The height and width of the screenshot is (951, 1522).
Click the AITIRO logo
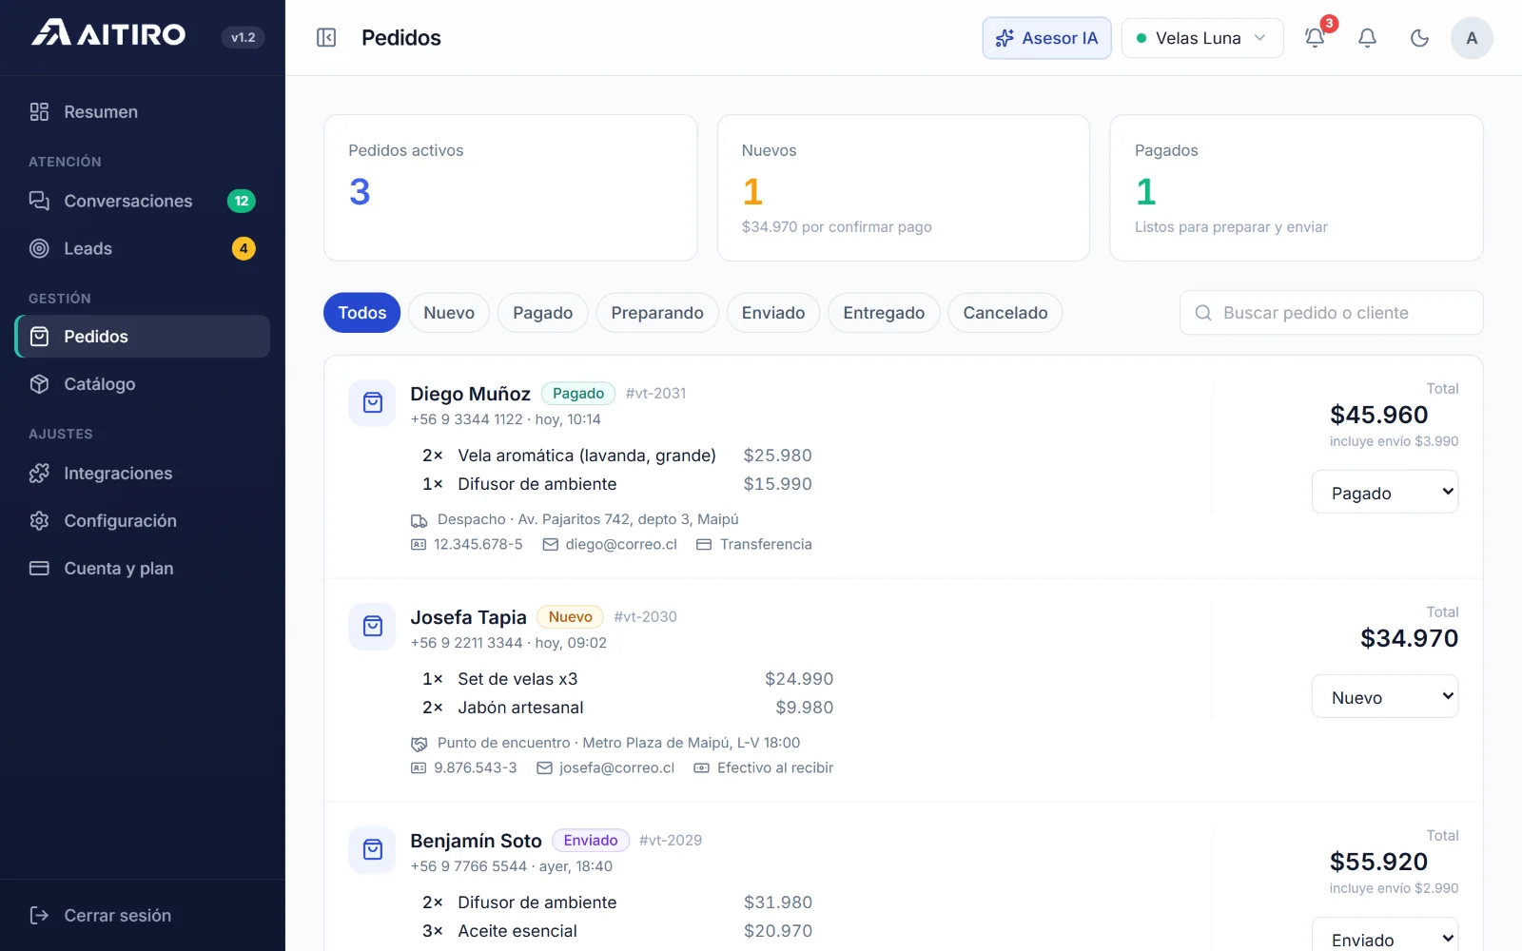pyautogui.click(x=108, y=34)
